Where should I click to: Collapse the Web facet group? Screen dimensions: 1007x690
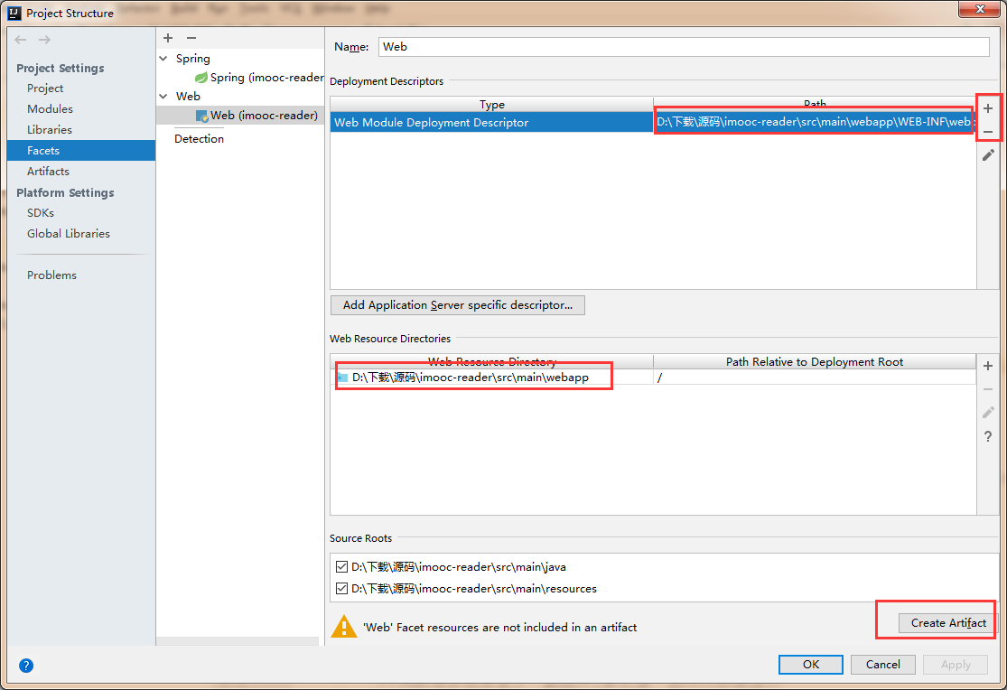pos(163,97)
